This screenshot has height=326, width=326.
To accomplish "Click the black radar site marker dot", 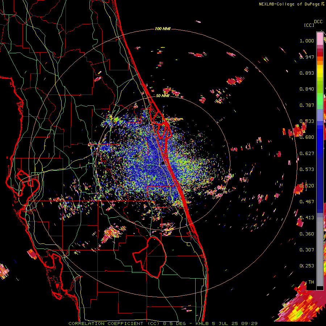I will pyautogui.click(x=163, y=163).
